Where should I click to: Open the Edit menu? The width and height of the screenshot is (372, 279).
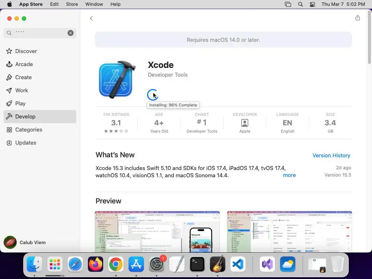point(54,4)
